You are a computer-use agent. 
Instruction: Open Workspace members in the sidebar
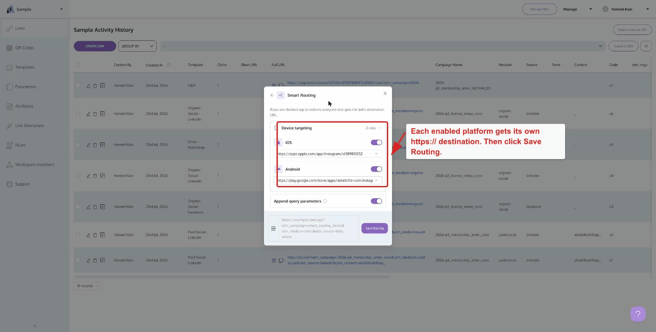click(35, 165)
